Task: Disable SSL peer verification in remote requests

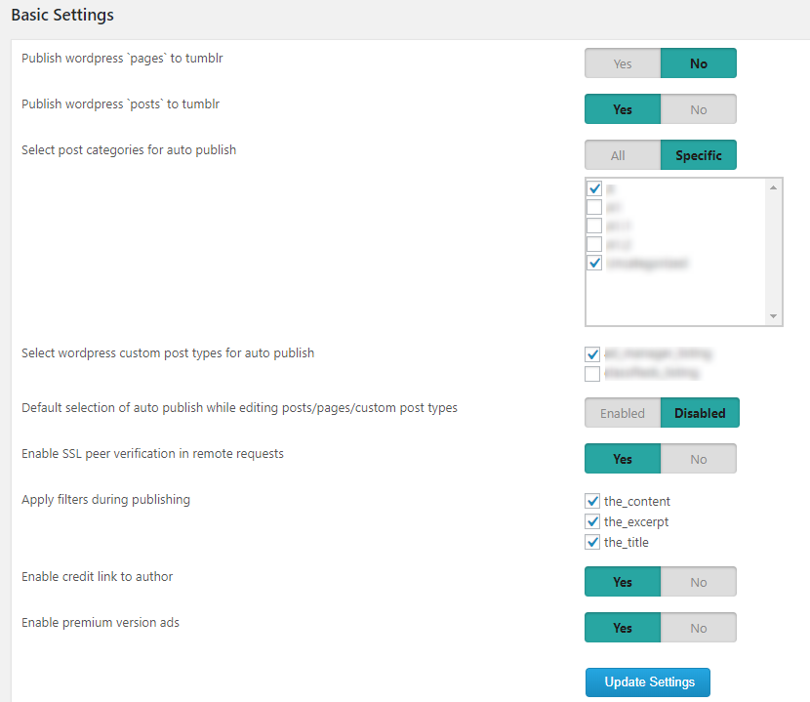Action: (699, 458)
